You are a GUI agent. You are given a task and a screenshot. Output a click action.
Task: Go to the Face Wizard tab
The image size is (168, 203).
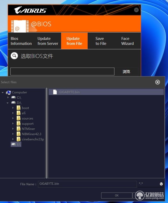pos(127,41)
